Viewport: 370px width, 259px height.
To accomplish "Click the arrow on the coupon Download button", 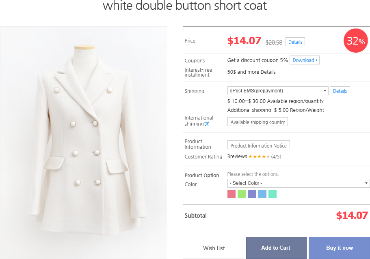I will click(316, 60).
